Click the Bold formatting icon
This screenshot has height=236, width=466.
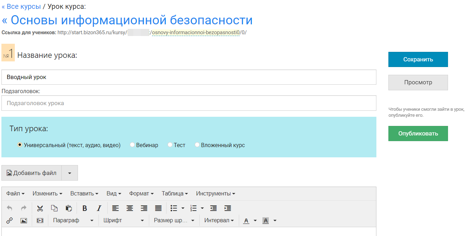[x=85, y=208]
